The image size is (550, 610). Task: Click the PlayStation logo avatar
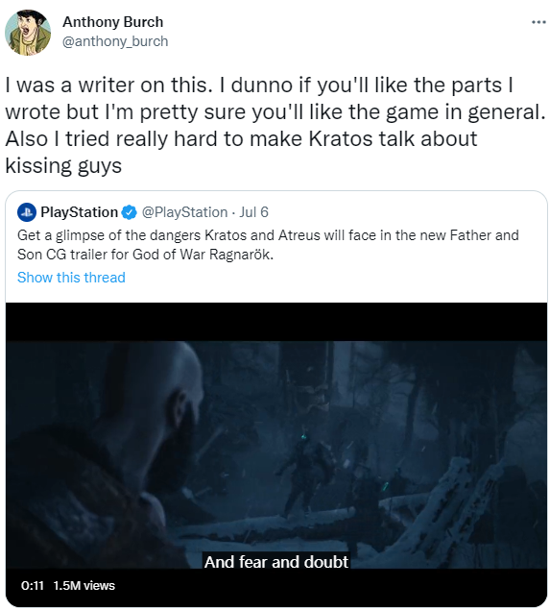click(27, 212)
